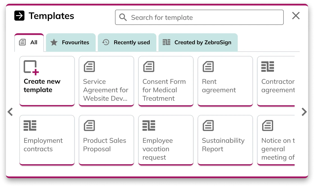This screenshot has width=315, height=187.
Task: Click the star icon on Favourites tab
Action: tap(54, 42)
